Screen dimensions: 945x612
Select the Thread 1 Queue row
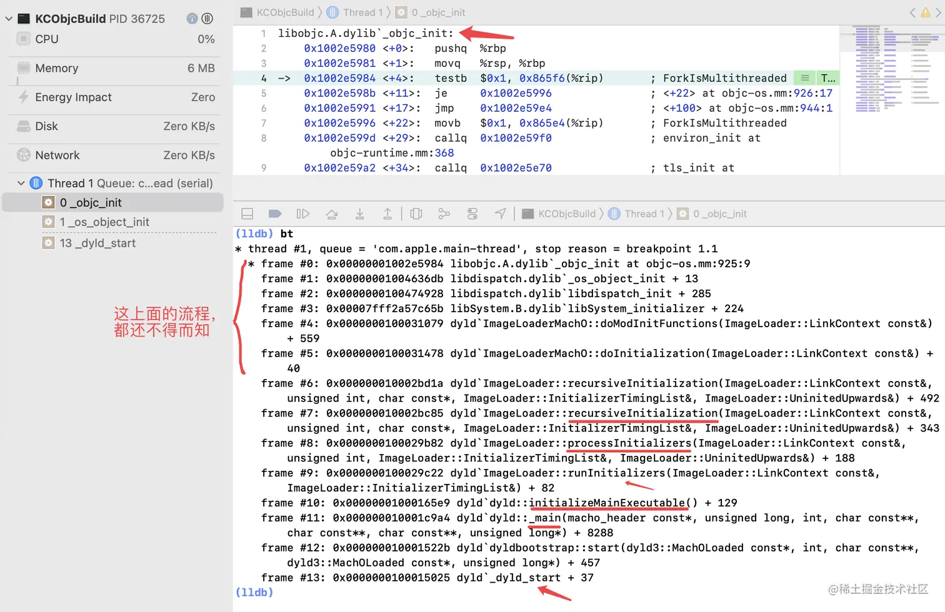point(115,183)
